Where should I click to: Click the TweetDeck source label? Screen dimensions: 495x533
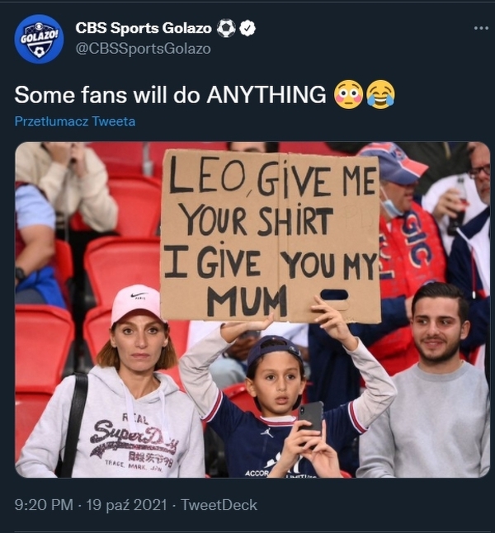(x=219, y=505)
